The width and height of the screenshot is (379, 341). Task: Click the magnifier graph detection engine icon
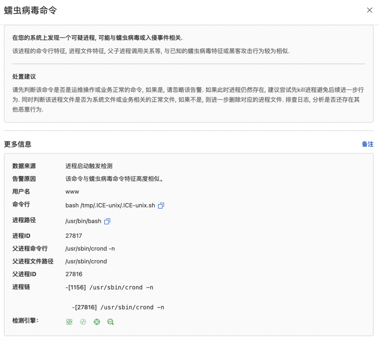pyautogui.click(x=110, y=322)
